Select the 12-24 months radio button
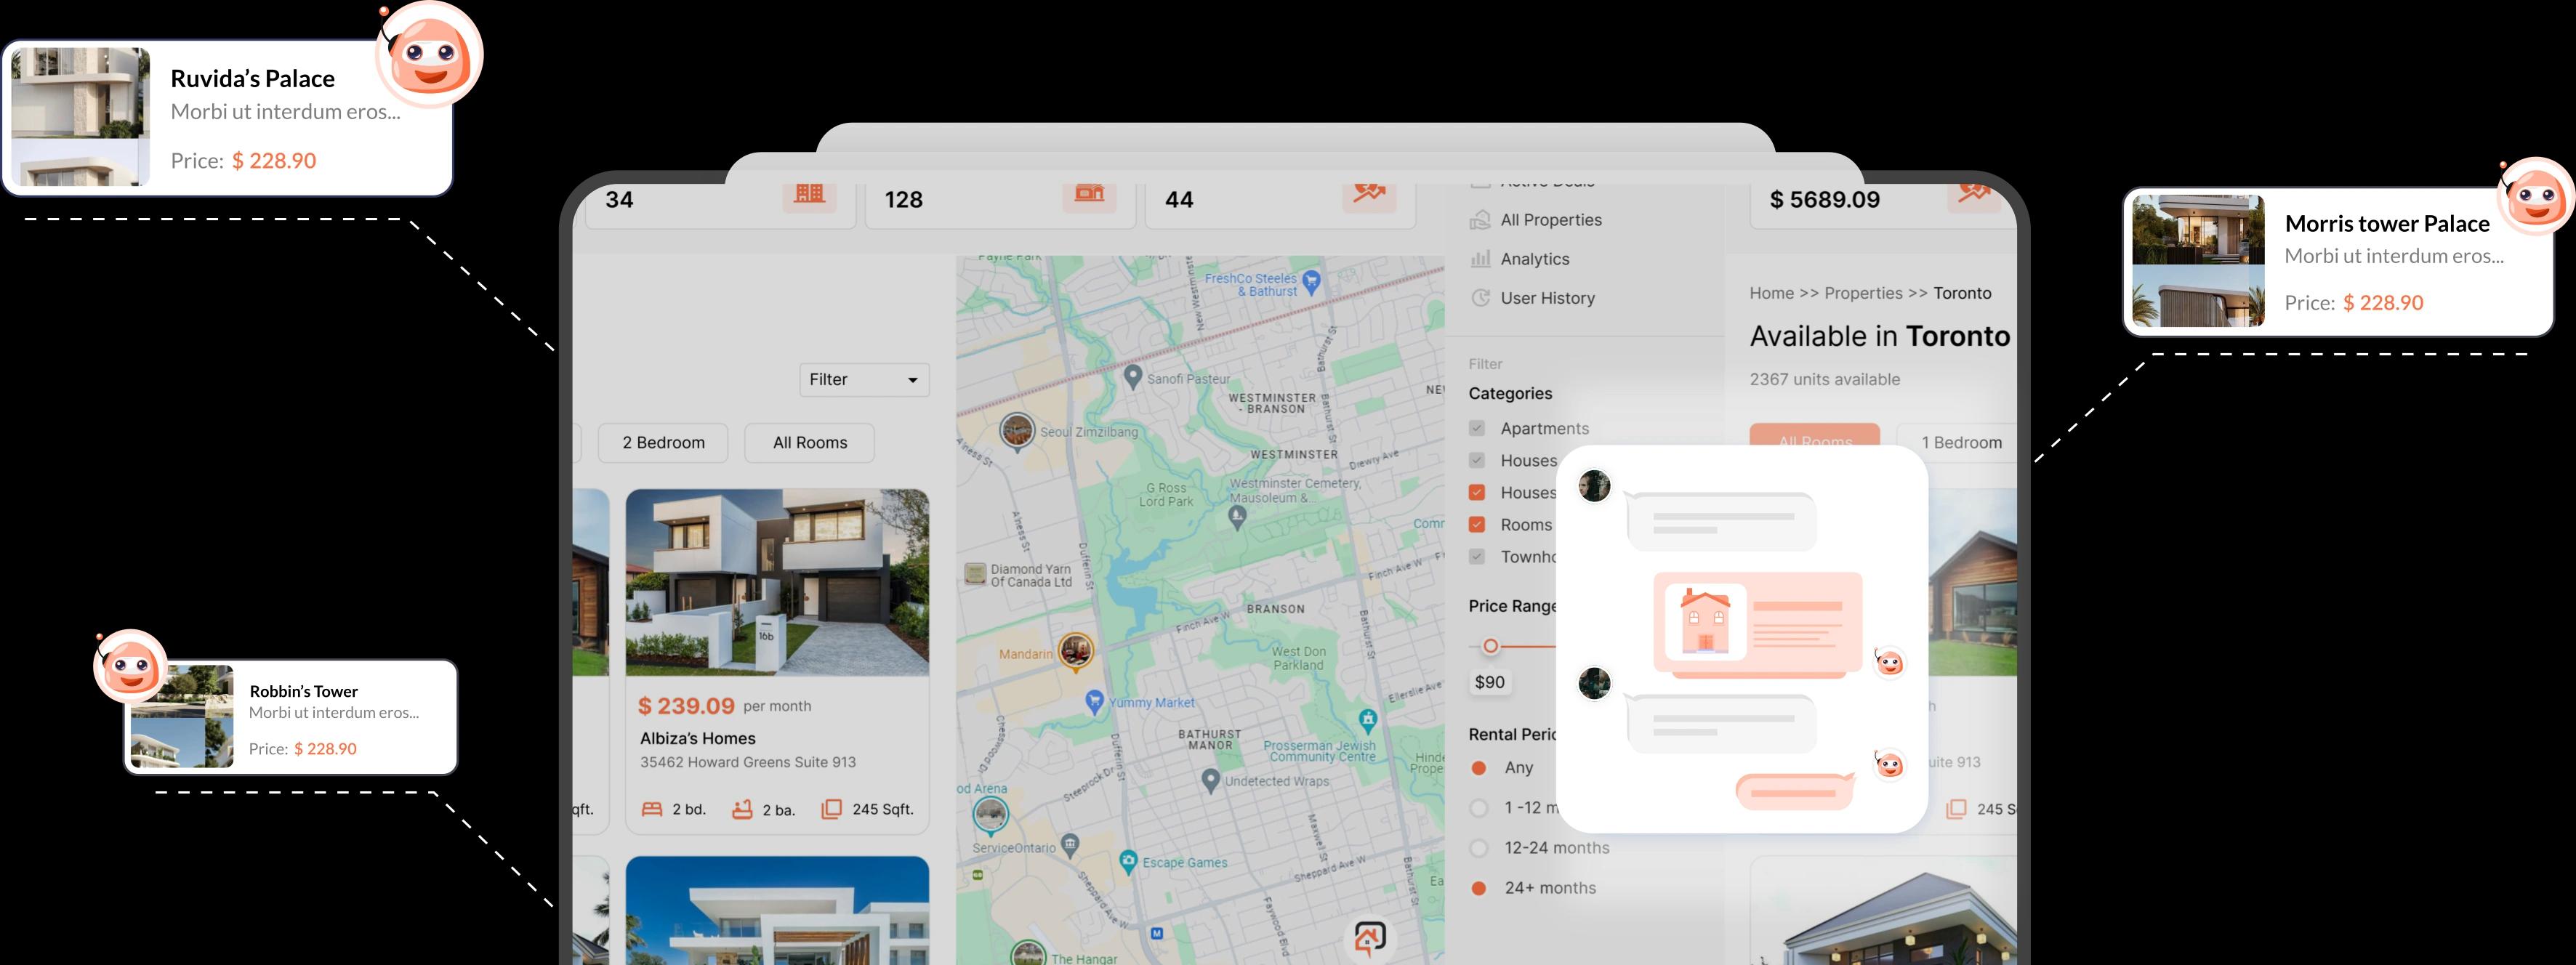Viewport: 2576px width, 965px height. (1479, 848)
